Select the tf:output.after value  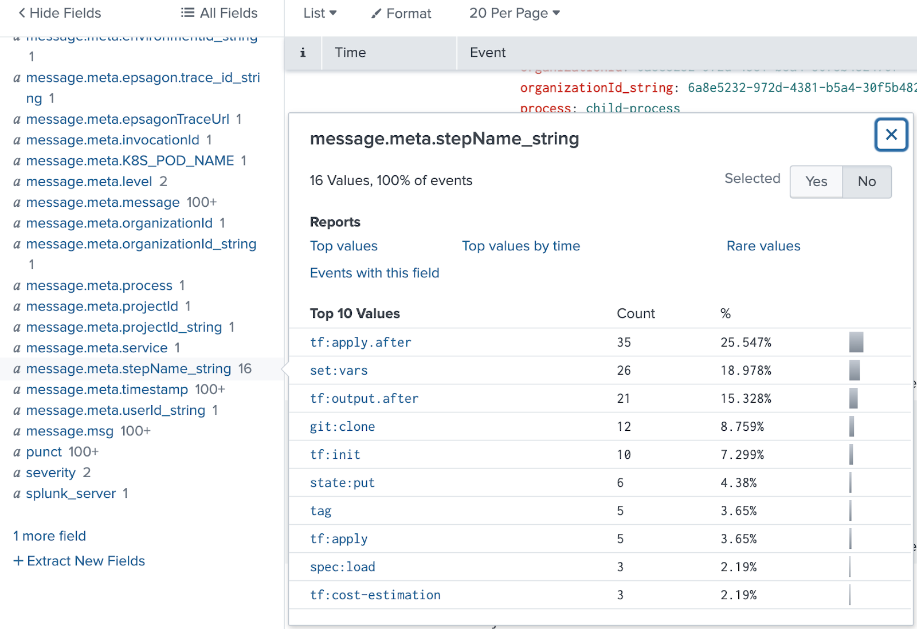point(364,399)
